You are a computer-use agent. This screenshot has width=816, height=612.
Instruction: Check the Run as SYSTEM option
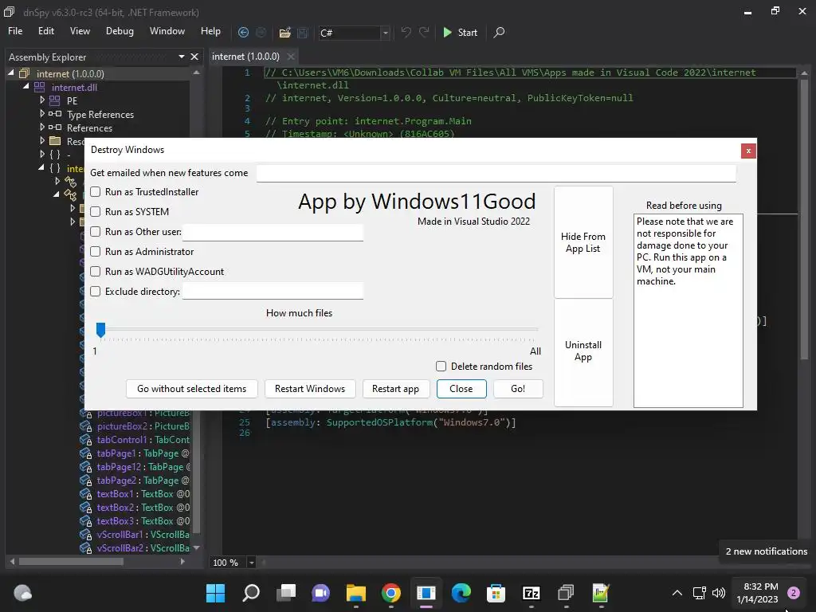96,212
